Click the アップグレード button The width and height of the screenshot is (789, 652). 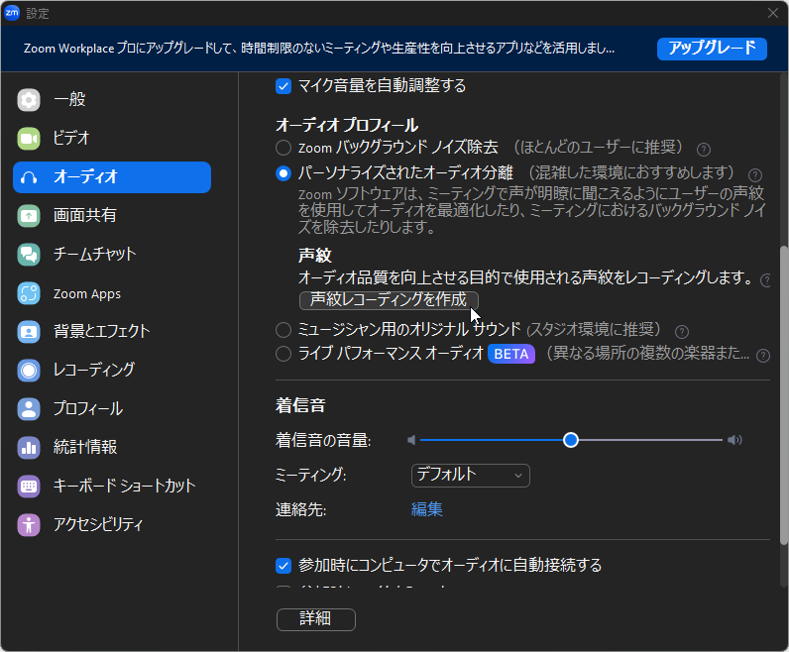point(712,49)
